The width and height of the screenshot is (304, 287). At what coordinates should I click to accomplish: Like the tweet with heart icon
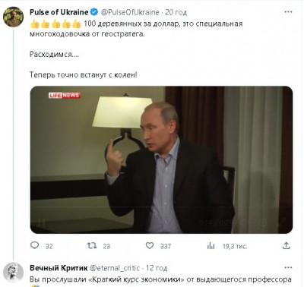150,245
